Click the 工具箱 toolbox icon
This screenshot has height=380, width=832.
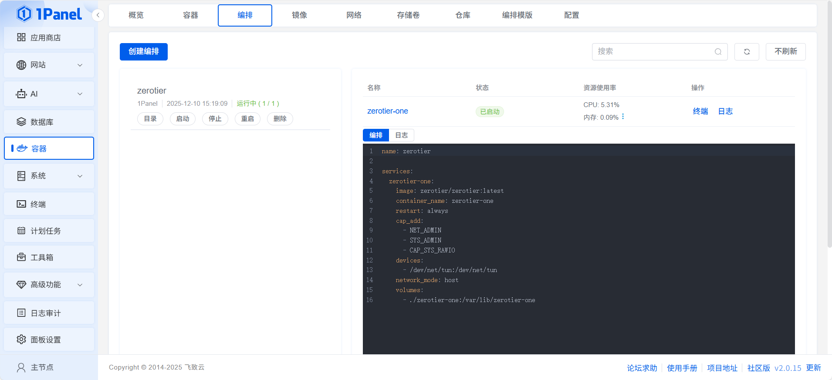pos(21,257)
